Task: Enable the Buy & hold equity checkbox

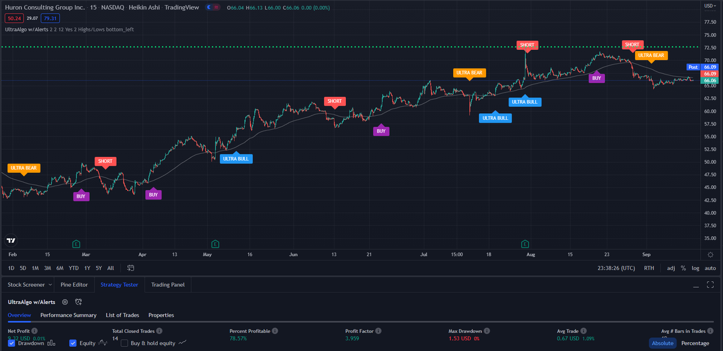Action: pos(125,343)
